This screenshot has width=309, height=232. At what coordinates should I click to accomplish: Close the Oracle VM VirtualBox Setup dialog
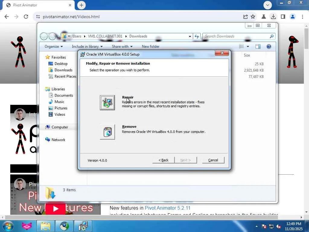pyautogui.click(x=222, y=53)
